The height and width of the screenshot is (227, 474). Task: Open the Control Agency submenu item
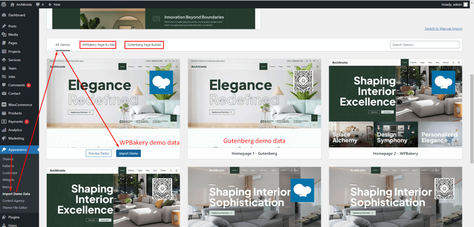coord(14,201)
